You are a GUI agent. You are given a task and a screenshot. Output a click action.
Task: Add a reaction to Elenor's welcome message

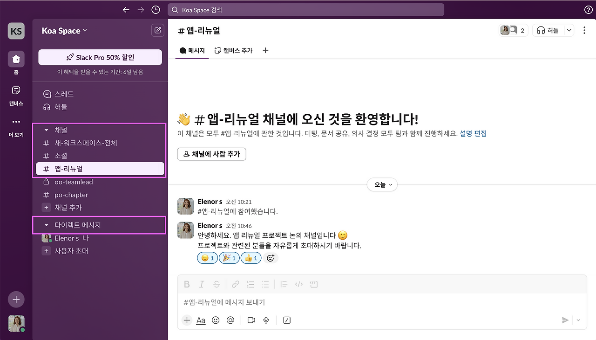(271, 258)
